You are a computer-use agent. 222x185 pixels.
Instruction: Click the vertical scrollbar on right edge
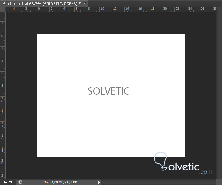[219, 93]
